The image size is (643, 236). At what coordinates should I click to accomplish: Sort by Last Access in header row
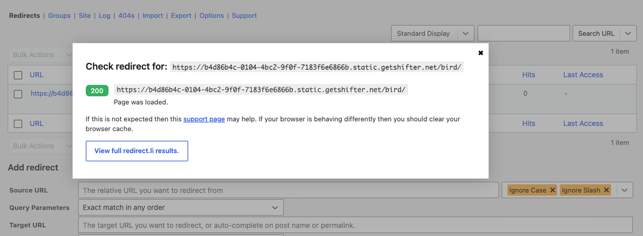click(x=583, y=75)
